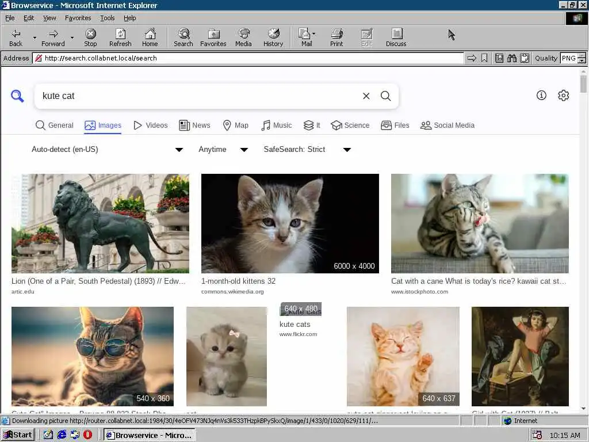589x442 pixels.
Task: Open the Mail toolbar icon
Action: click(x=307, y=37)
